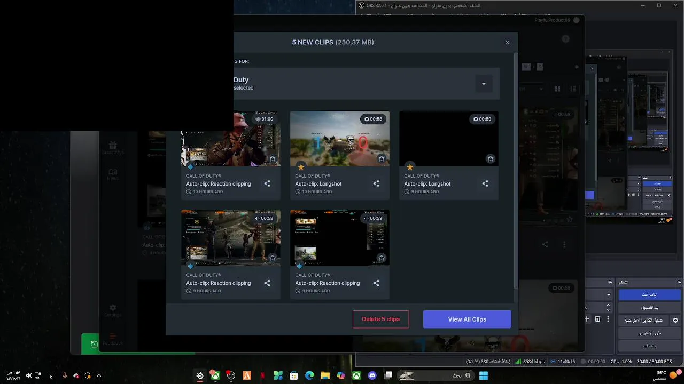Screen dimensions: 684x384
Task: Open File Explorer from the taskbar
Action: point(325,375)
